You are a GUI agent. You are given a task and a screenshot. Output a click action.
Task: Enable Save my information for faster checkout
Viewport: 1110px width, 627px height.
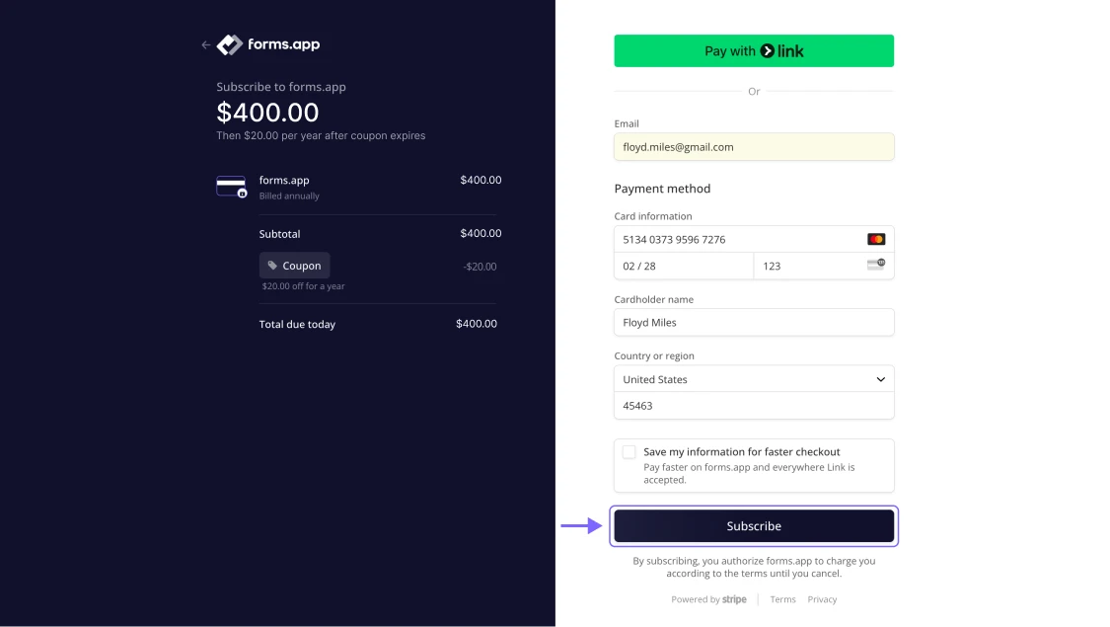pyautogui.click(x=629, y=452)
